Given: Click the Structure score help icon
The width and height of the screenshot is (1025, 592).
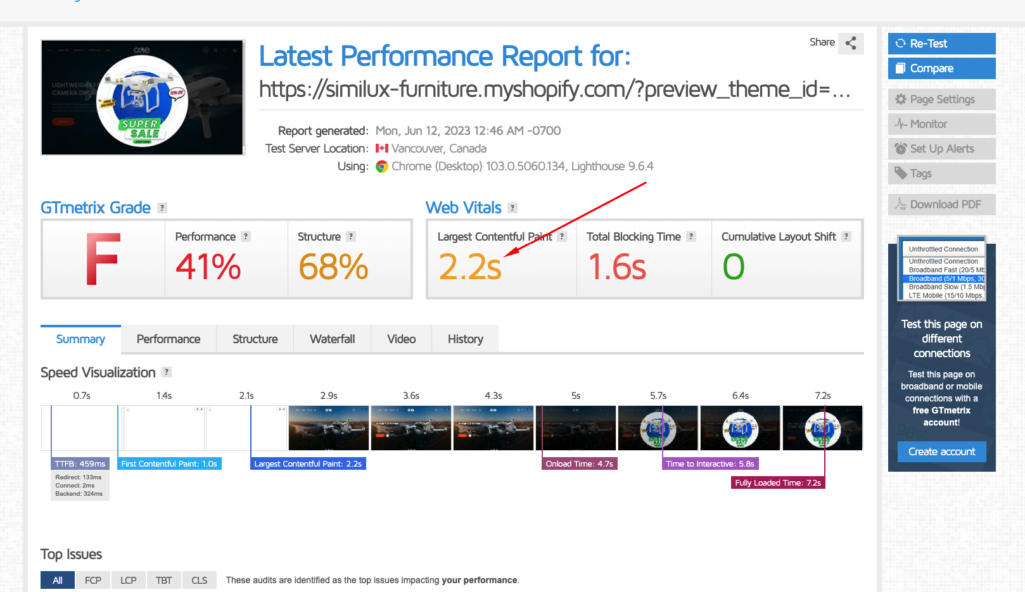Looking at the screenshot, I should [x=351, y=236].
